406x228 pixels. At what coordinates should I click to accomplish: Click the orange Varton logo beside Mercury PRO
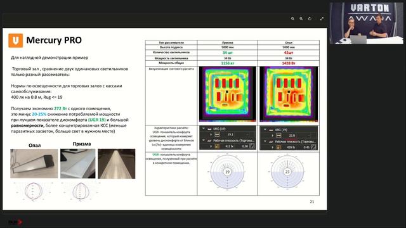click(15, 41)
